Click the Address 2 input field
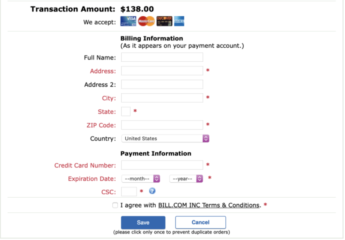 (x=162, y=84)
